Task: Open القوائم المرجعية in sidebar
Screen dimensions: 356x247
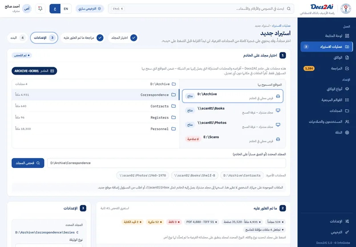Action: (x=327, y=100)
